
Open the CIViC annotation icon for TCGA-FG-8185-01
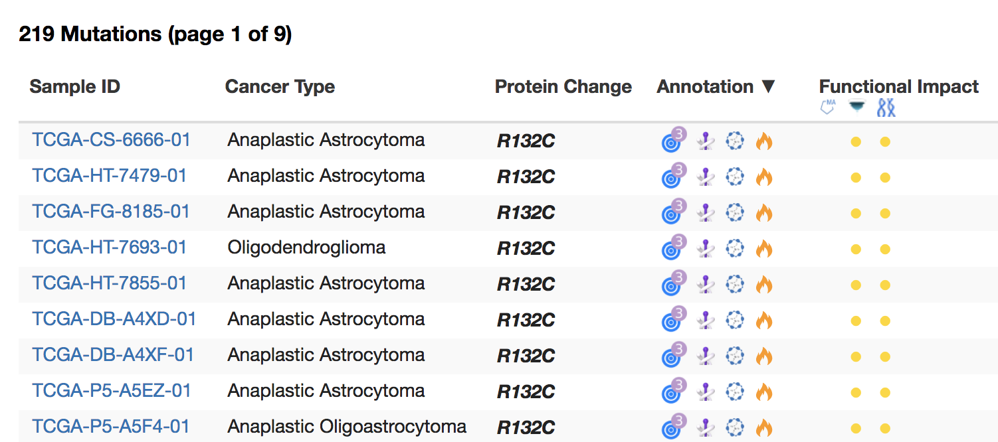tap(735, 212)
